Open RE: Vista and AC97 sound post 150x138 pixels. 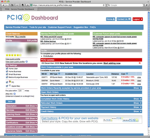coord(51,37)
